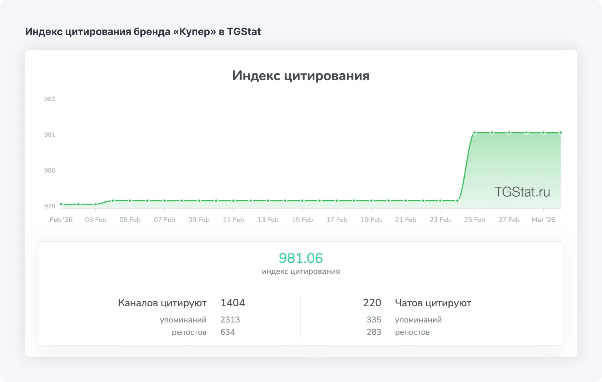Click the last data point on the chart
Viewport: 602px width, 382px height.
[561, 133]
